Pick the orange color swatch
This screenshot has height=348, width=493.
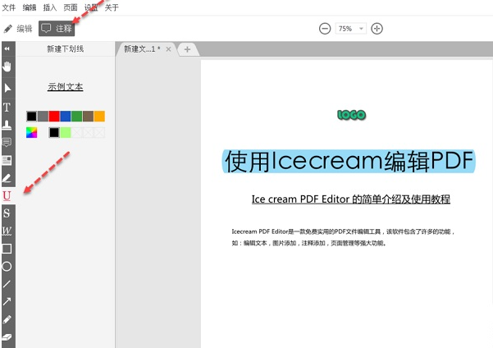pyautogui.click(x=99, y=116)
